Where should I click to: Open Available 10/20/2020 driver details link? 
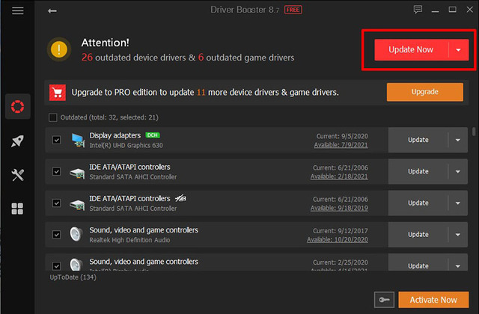338,239
